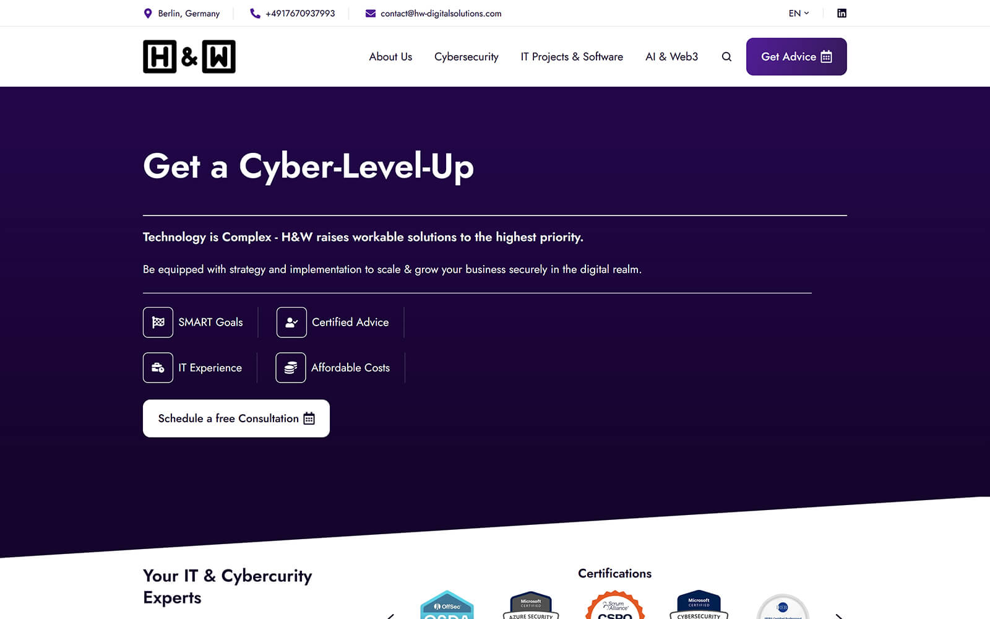Click the search magnifier icon
Image resolution: width=990 pixels, height=619 pixels.
point(726,57)
